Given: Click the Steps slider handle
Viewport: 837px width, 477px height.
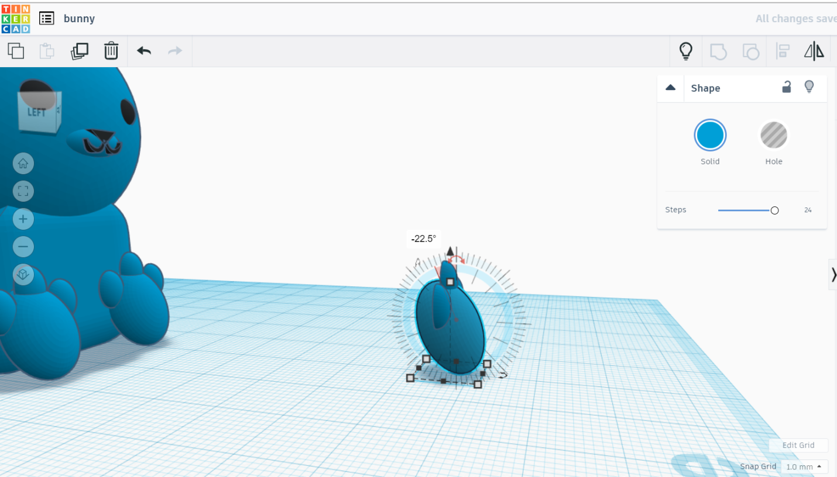Looking at the screenshot, I should pyautogui.click(x=774, y=210).
